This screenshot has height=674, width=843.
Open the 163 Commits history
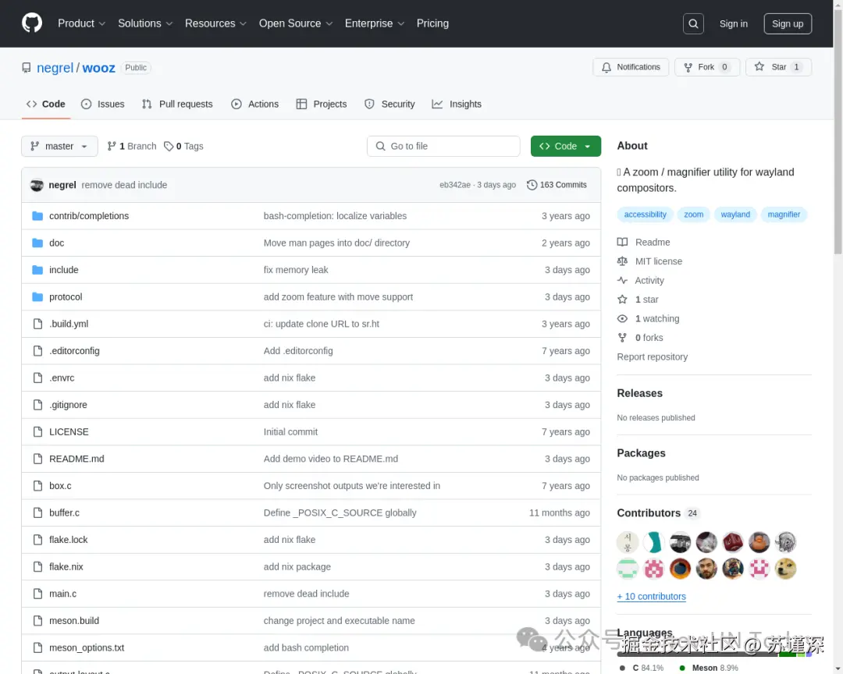click(557, 185)
